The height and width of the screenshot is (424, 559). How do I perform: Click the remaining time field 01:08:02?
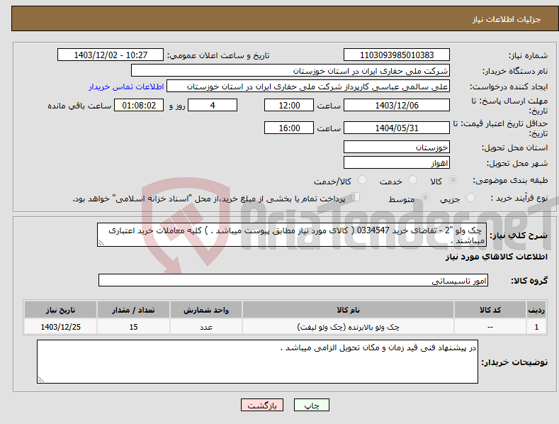139,105
